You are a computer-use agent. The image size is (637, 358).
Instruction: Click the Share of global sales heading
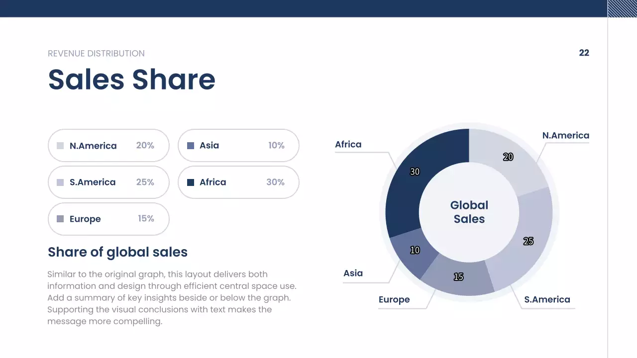pyautogui.click(x=117, y=252)
